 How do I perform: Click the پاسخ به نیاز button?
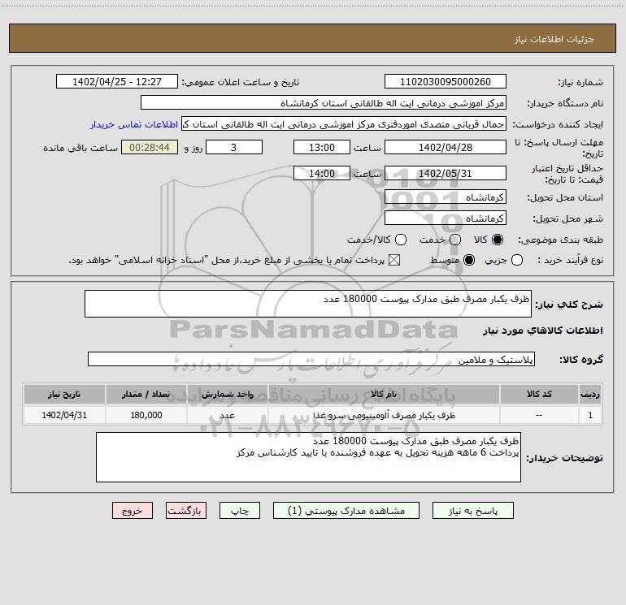pos(473,511)
